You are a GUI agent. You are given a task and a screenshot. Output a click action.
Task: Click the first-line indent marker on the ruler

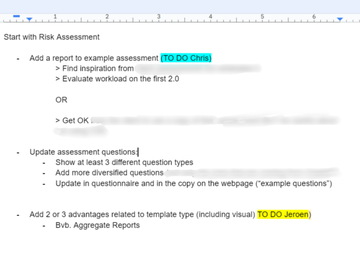coord(16,16)
